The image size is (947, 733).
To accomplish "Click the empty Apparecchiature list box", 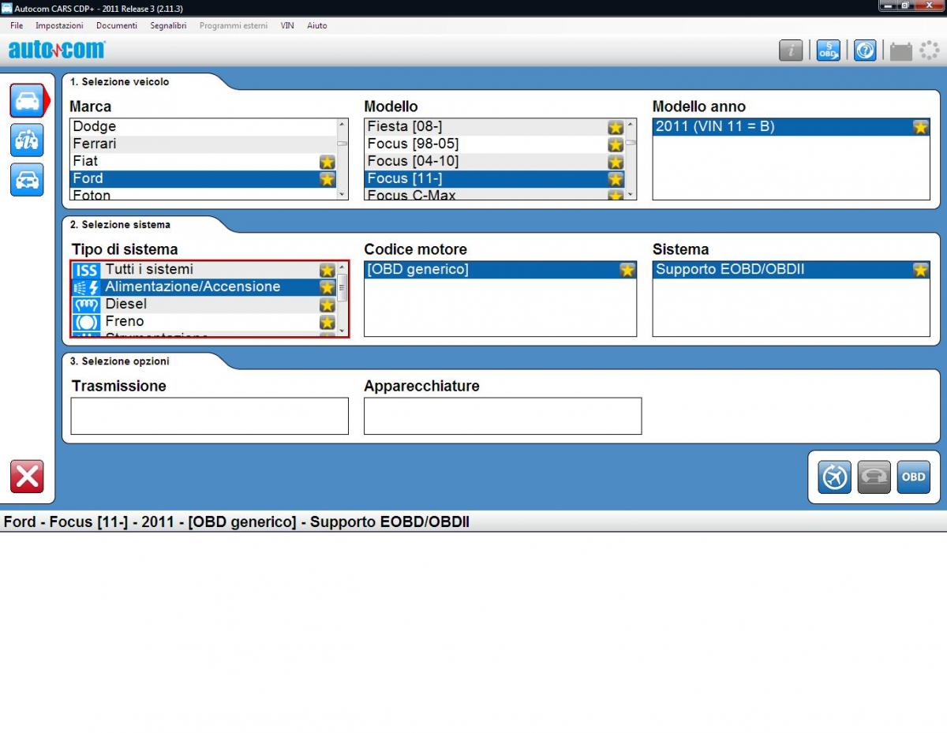I will [x=503, y=416].
